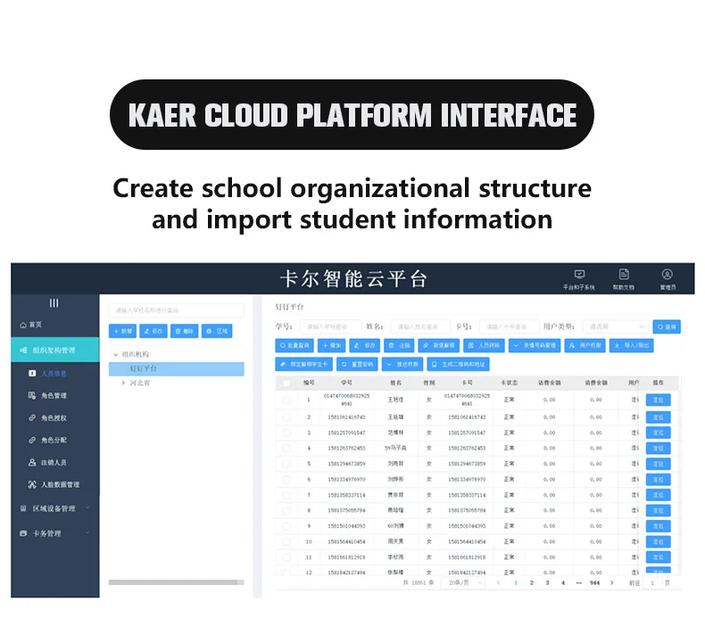Click the blue action button in row 5
705x635 pixels.
(x=659, y=464)
